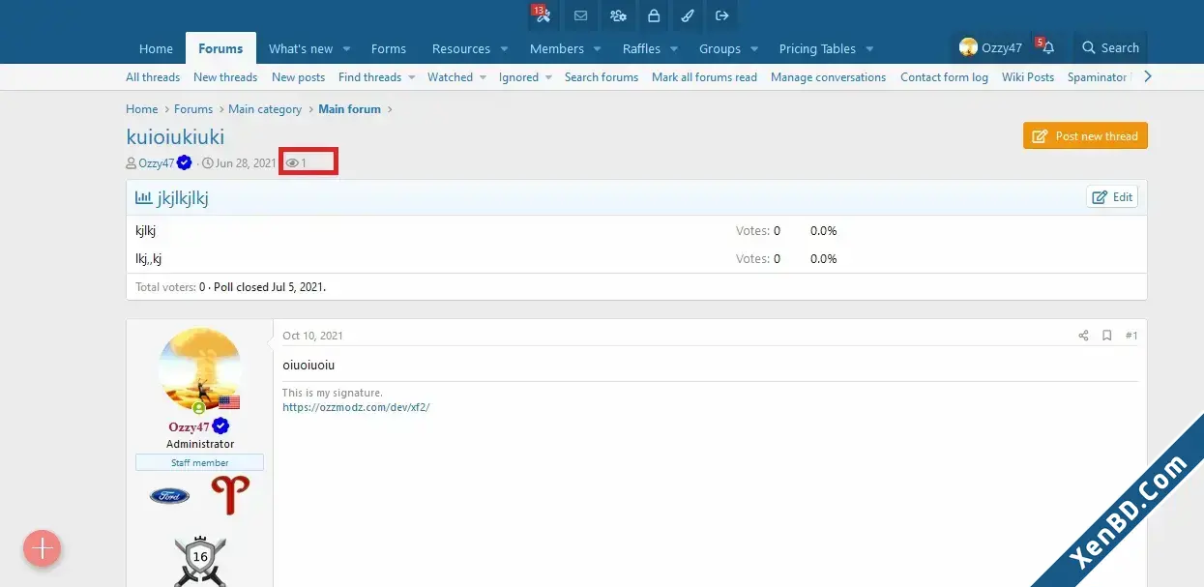This screenshot has height=587, width=1204.
Task: Click the Main forum breadcrumb
Action: click(x=349, y=109)
